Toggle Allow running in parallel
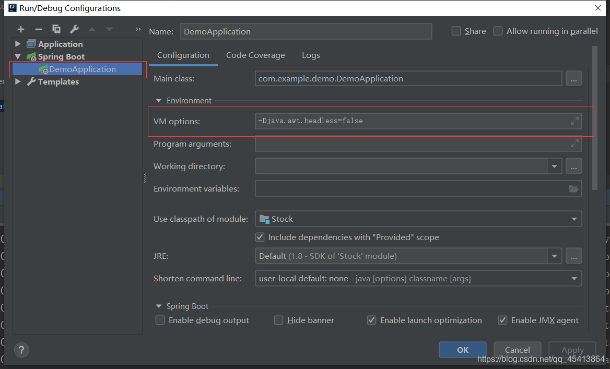 coord(498,31)
